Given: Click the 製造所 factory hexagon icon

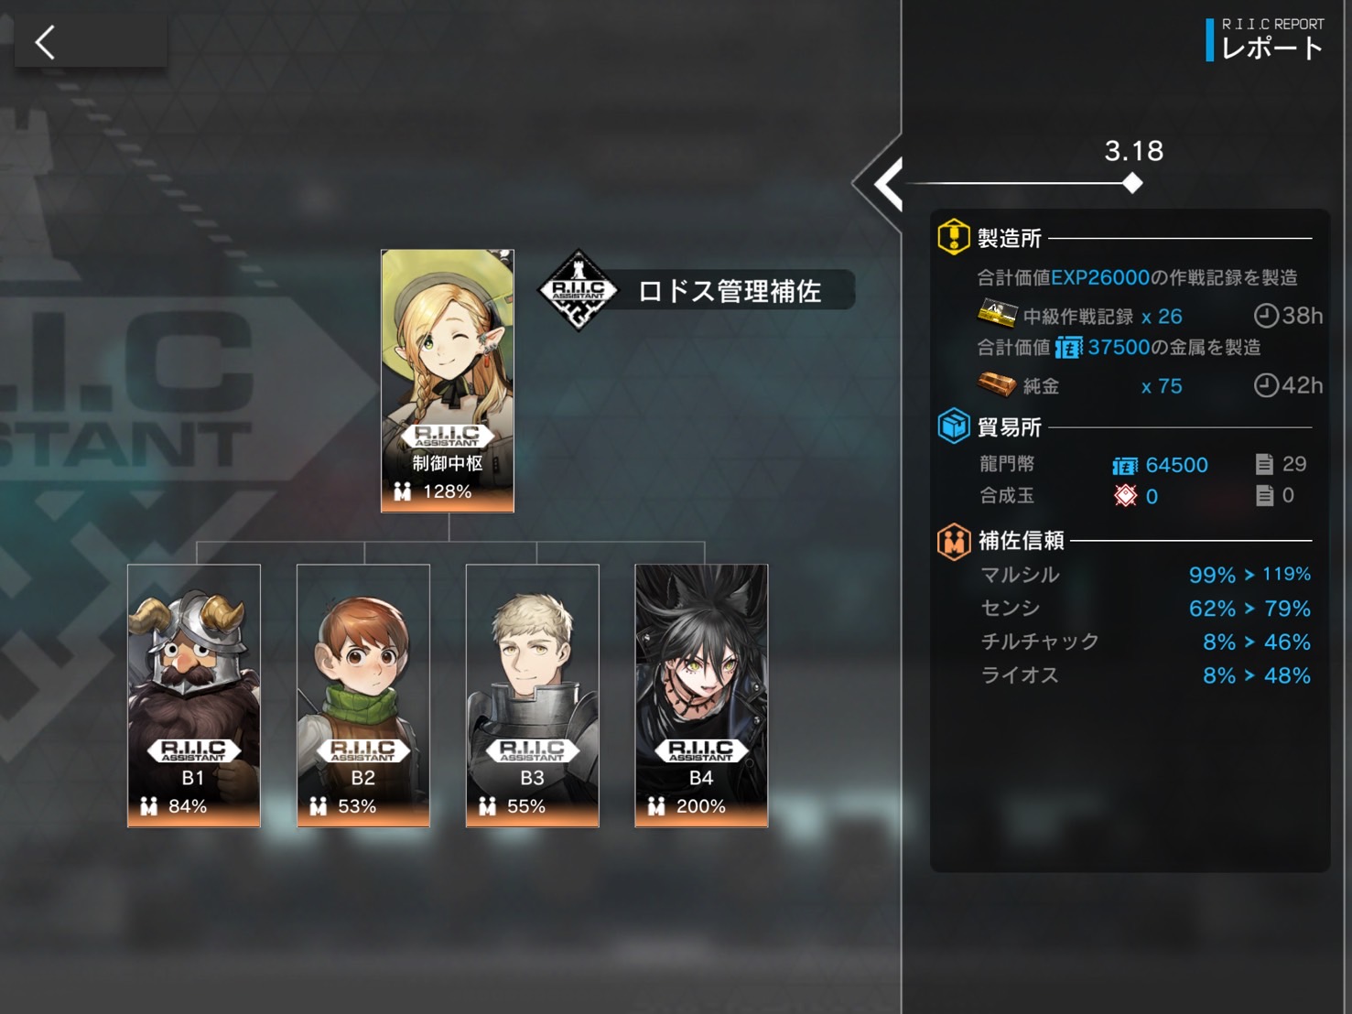Looking at the screenshot, I should (954, 237).
